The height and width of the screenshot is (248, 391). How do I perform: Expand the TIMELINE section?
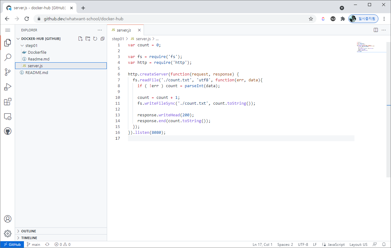(61, 238)
